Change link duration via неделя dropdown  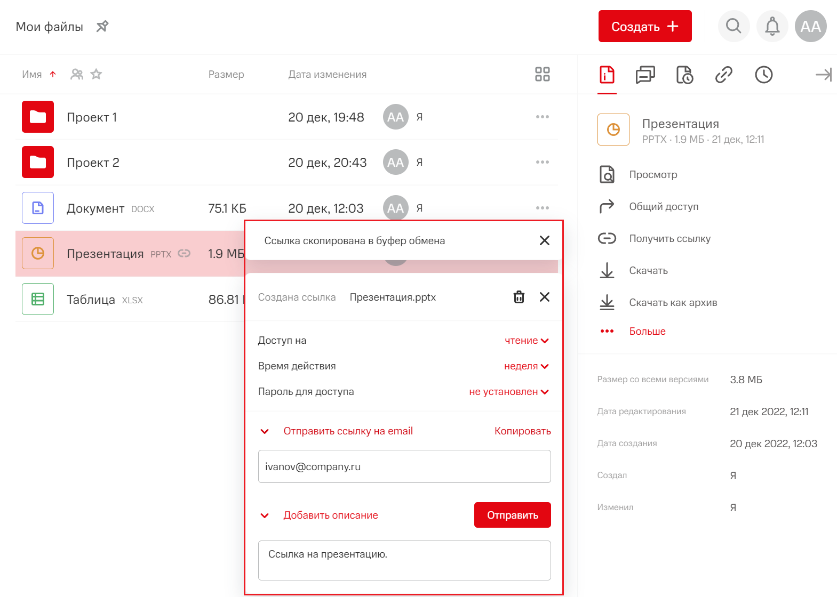[x=526, y=366]
